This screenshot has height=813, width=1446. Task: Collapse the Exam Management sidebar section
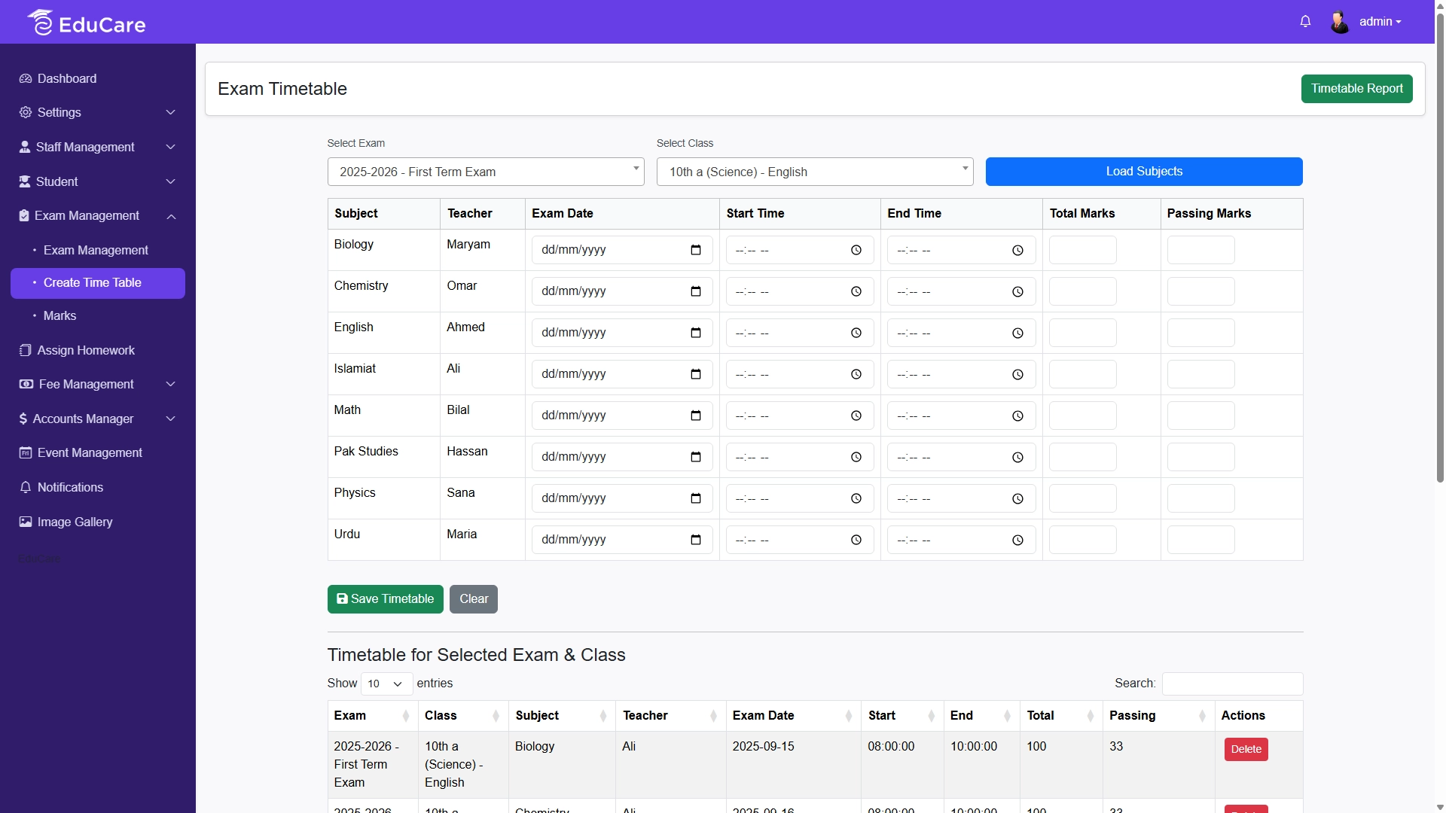pyautogui.click(x=98, y=216)
